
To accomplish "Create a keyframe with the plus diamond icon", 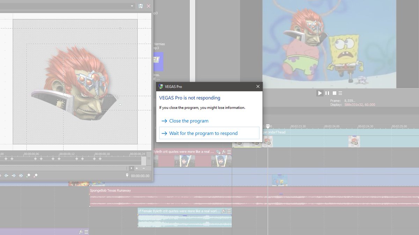I will coord(28,176).
